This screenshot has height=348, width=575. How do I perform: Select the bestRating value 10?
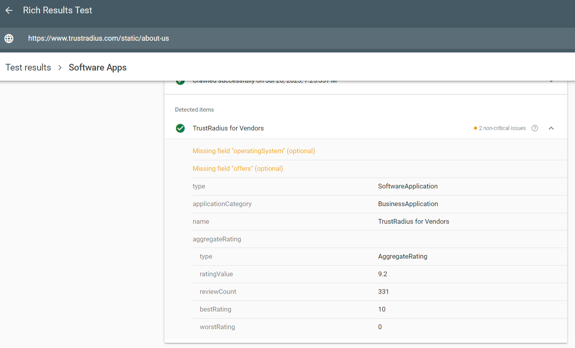[x=382, y=309]
